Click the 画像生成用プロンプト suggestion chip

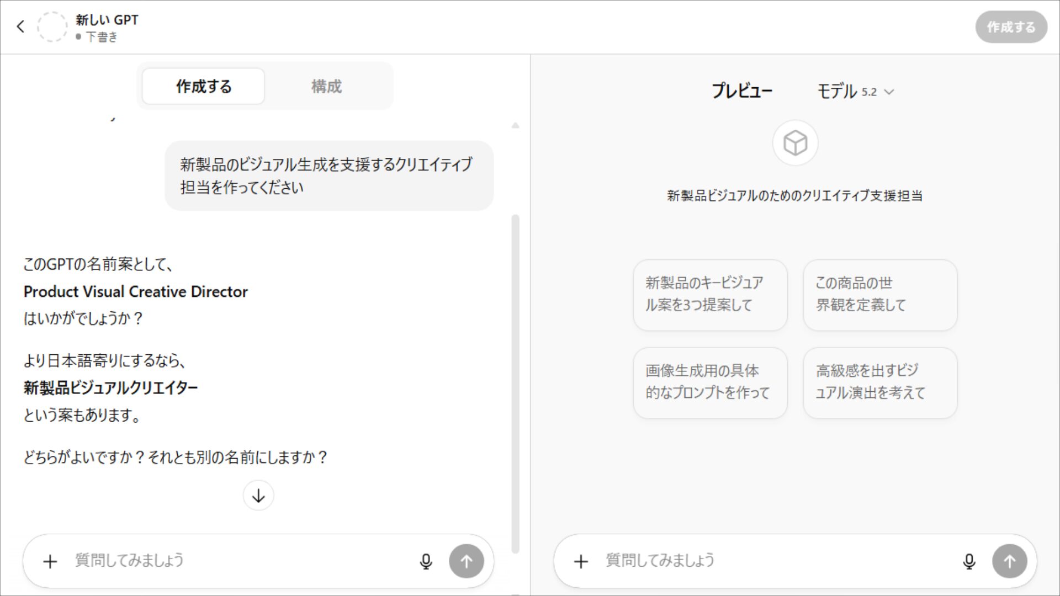tap(710, 383)
